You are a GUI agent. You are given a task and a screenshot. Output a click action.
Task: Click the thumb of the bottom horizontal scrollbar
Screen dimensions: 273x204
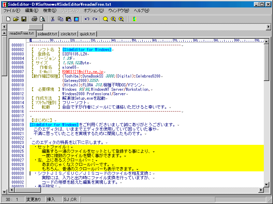tap(28, 190)
